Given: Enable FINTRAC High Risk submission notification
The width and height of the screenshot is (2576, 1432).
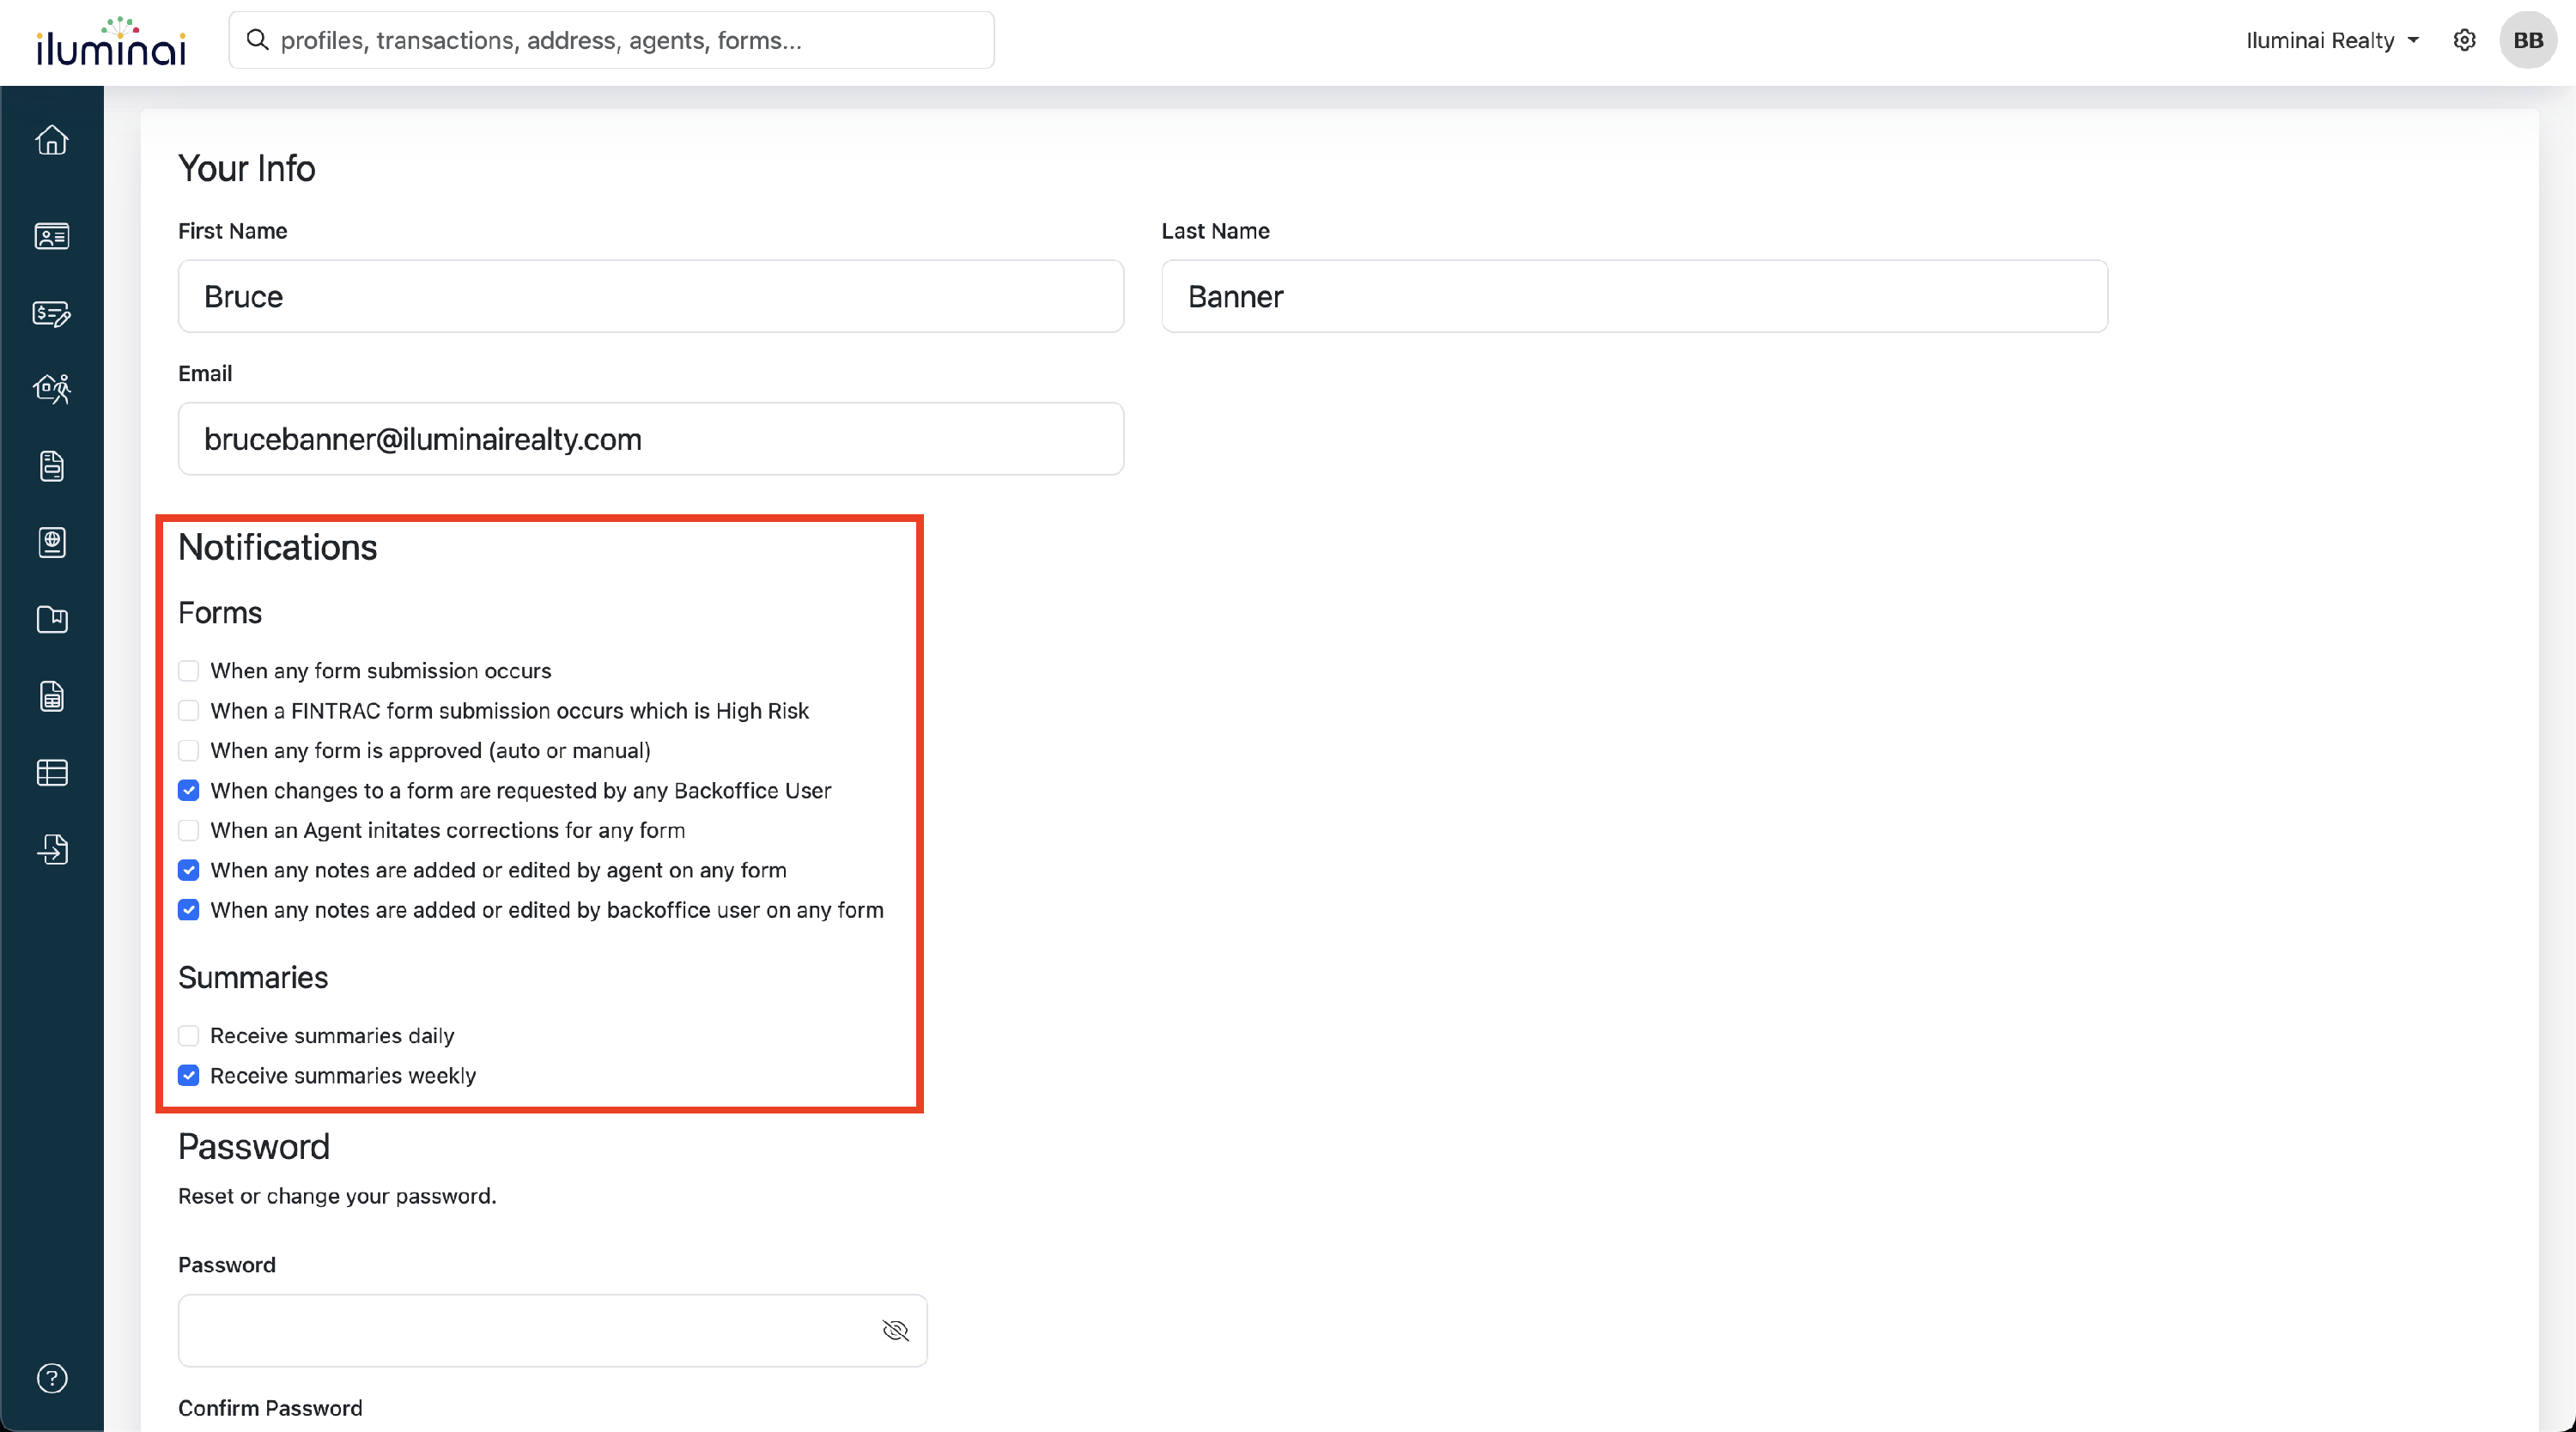Looking at the screenshot, I should (188, 711).
